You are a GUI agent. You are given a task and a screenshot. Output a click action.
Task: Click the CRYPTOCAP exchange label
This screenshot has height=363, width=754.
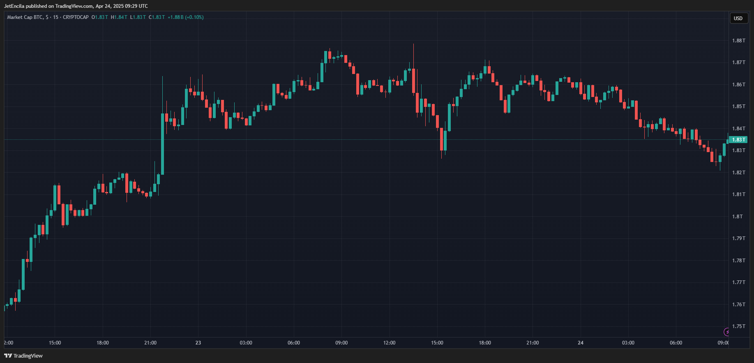pyautogui.click(x=76, y=17)
